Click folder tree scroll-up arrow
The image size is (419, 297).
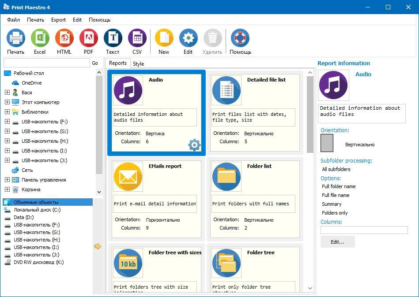[99, 73]
